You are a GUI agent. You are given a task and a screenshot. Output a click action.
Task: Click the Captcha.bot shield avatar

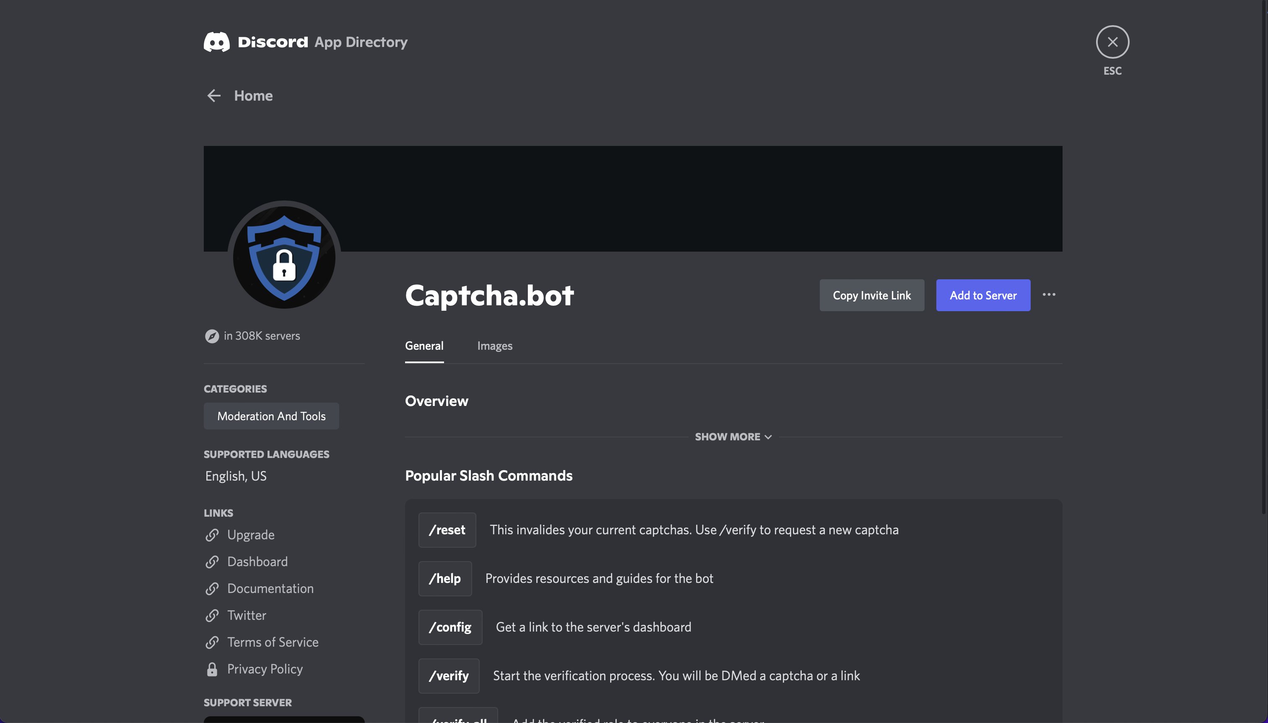[284, 257]
